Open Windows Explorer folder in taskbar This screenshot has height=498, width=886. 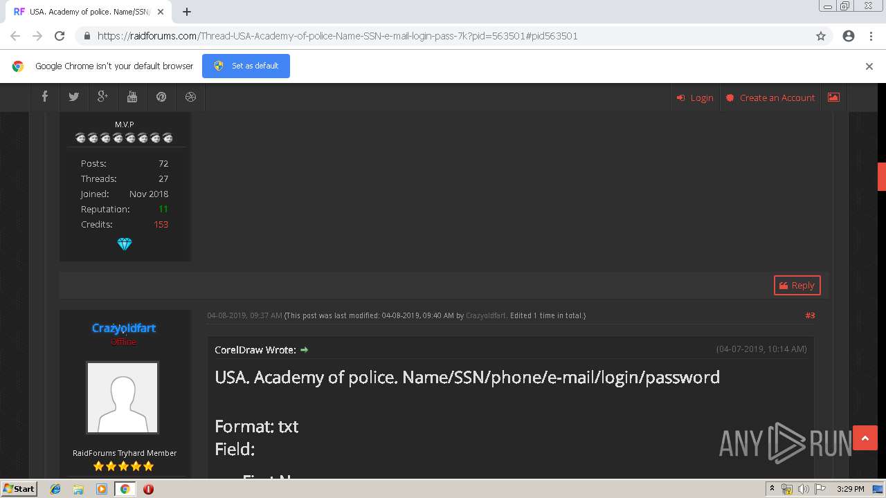click(78, 489)
